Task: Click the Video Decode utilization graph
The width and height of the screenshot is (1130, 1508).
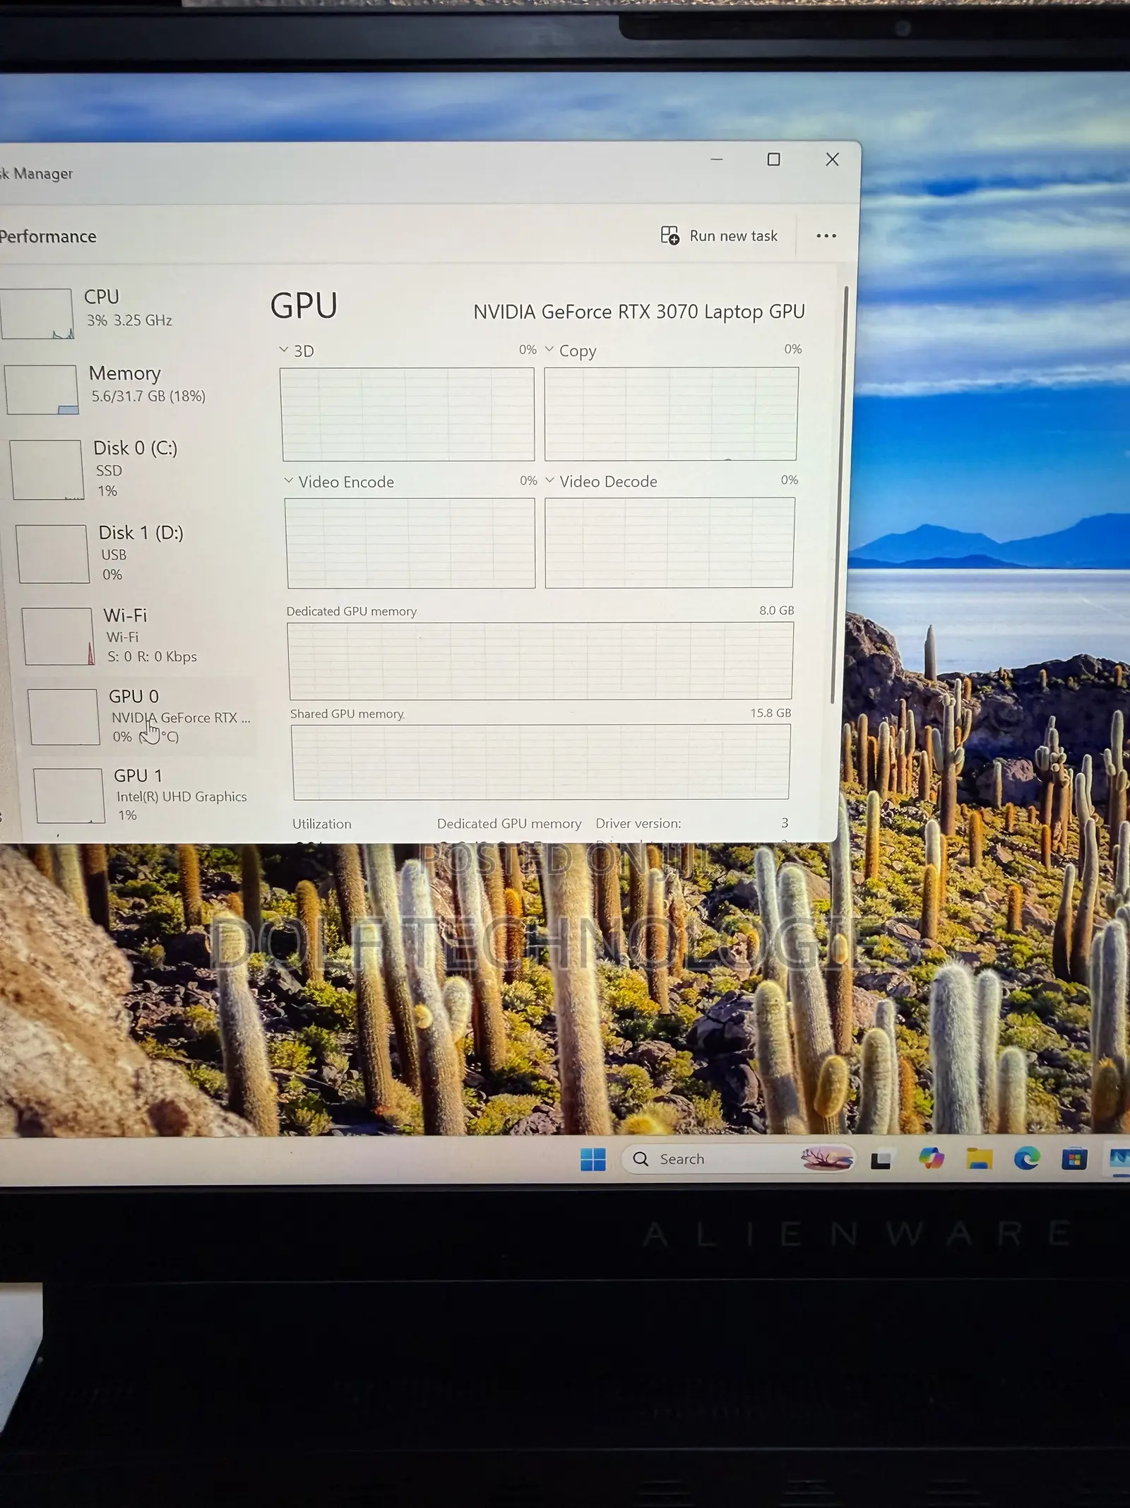Action: coord(670,543)
